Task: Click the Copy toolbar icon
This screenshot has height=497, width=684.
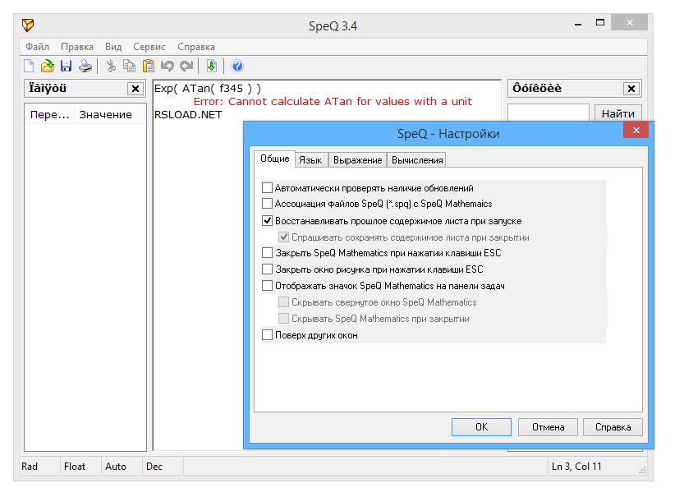Action: (129, 66)
